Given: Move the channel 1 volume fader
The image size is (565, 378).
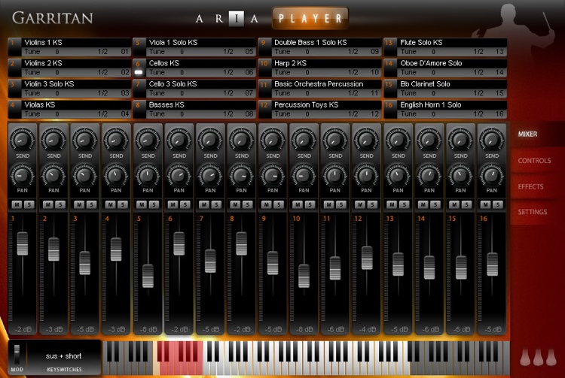Looking at the screenshot, I should [x=23, y=243].
